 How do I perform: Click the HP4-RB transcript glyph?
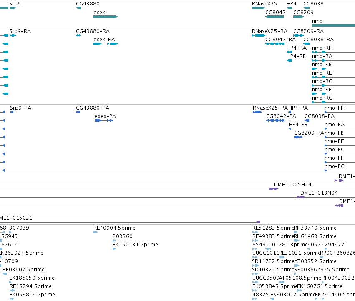[x=289, y=60]
